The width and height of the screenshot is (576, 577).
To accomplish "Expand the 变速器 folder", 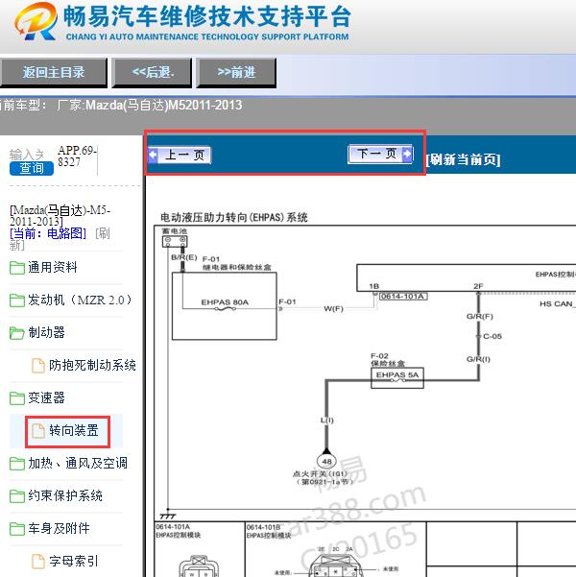I will pos(47,397).
